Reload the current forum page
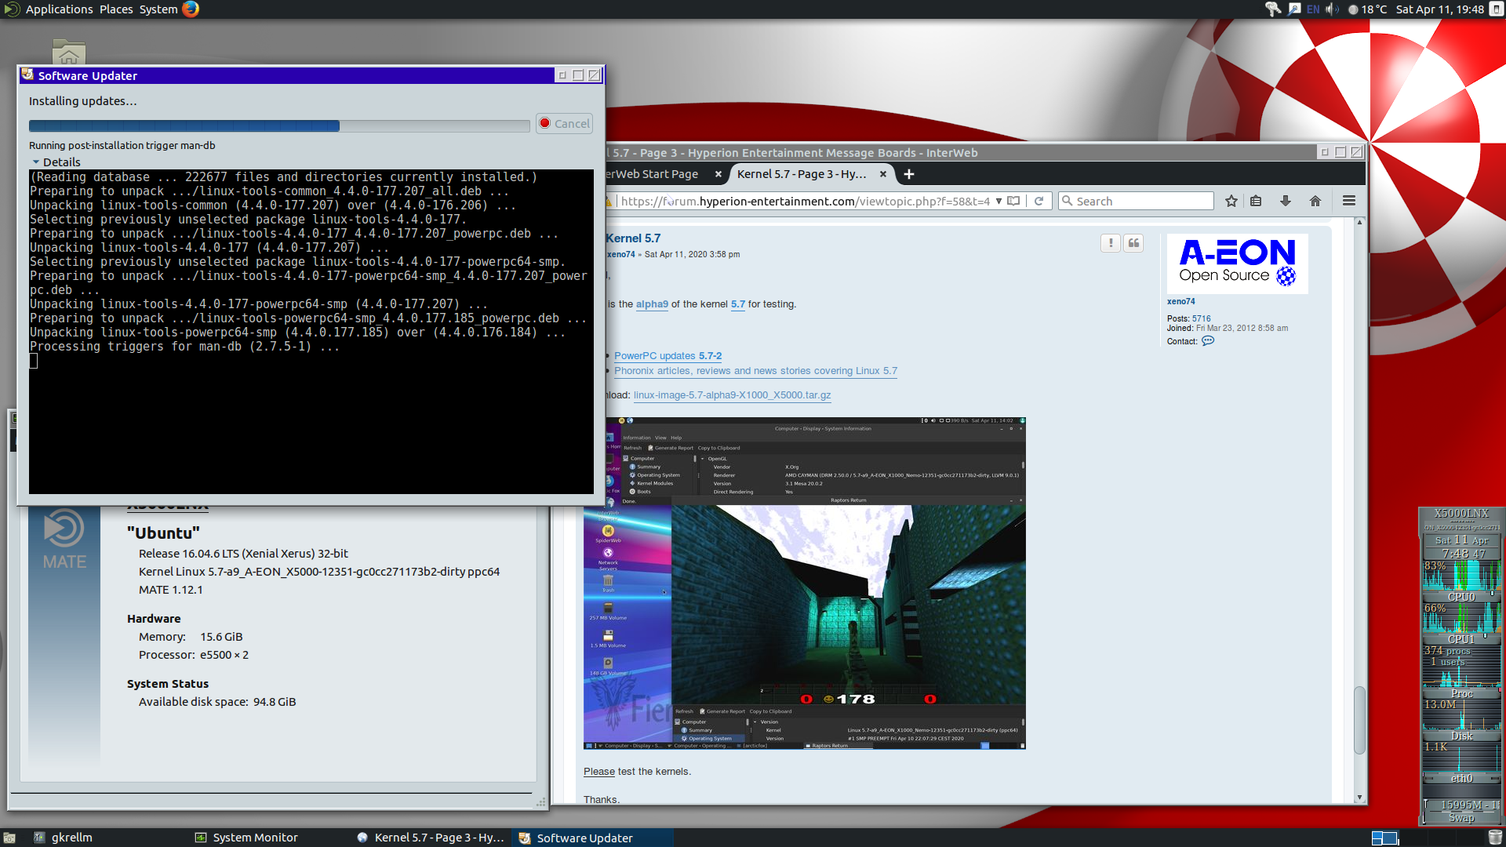The image size is (1506, 847). pos(1039,202)
